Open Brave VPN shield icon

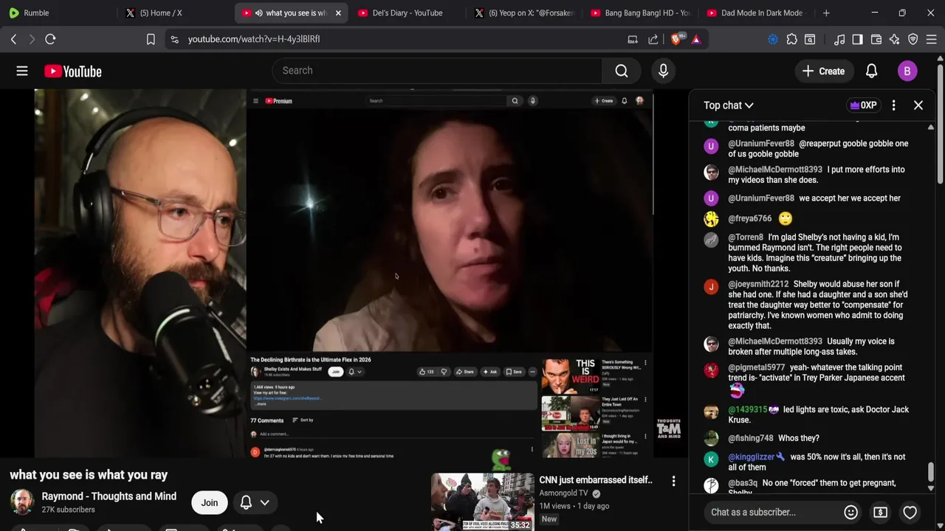click(x=913, y=39)
